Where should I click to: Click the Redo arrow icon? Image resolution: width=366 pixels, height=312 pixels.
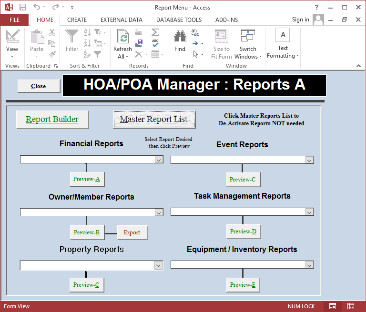(x=56, y=7)
